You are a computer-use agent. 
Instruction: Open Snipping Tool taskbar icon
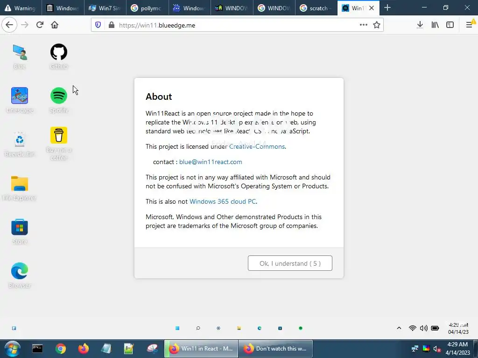pyautogui.click(x=152, y=349)
